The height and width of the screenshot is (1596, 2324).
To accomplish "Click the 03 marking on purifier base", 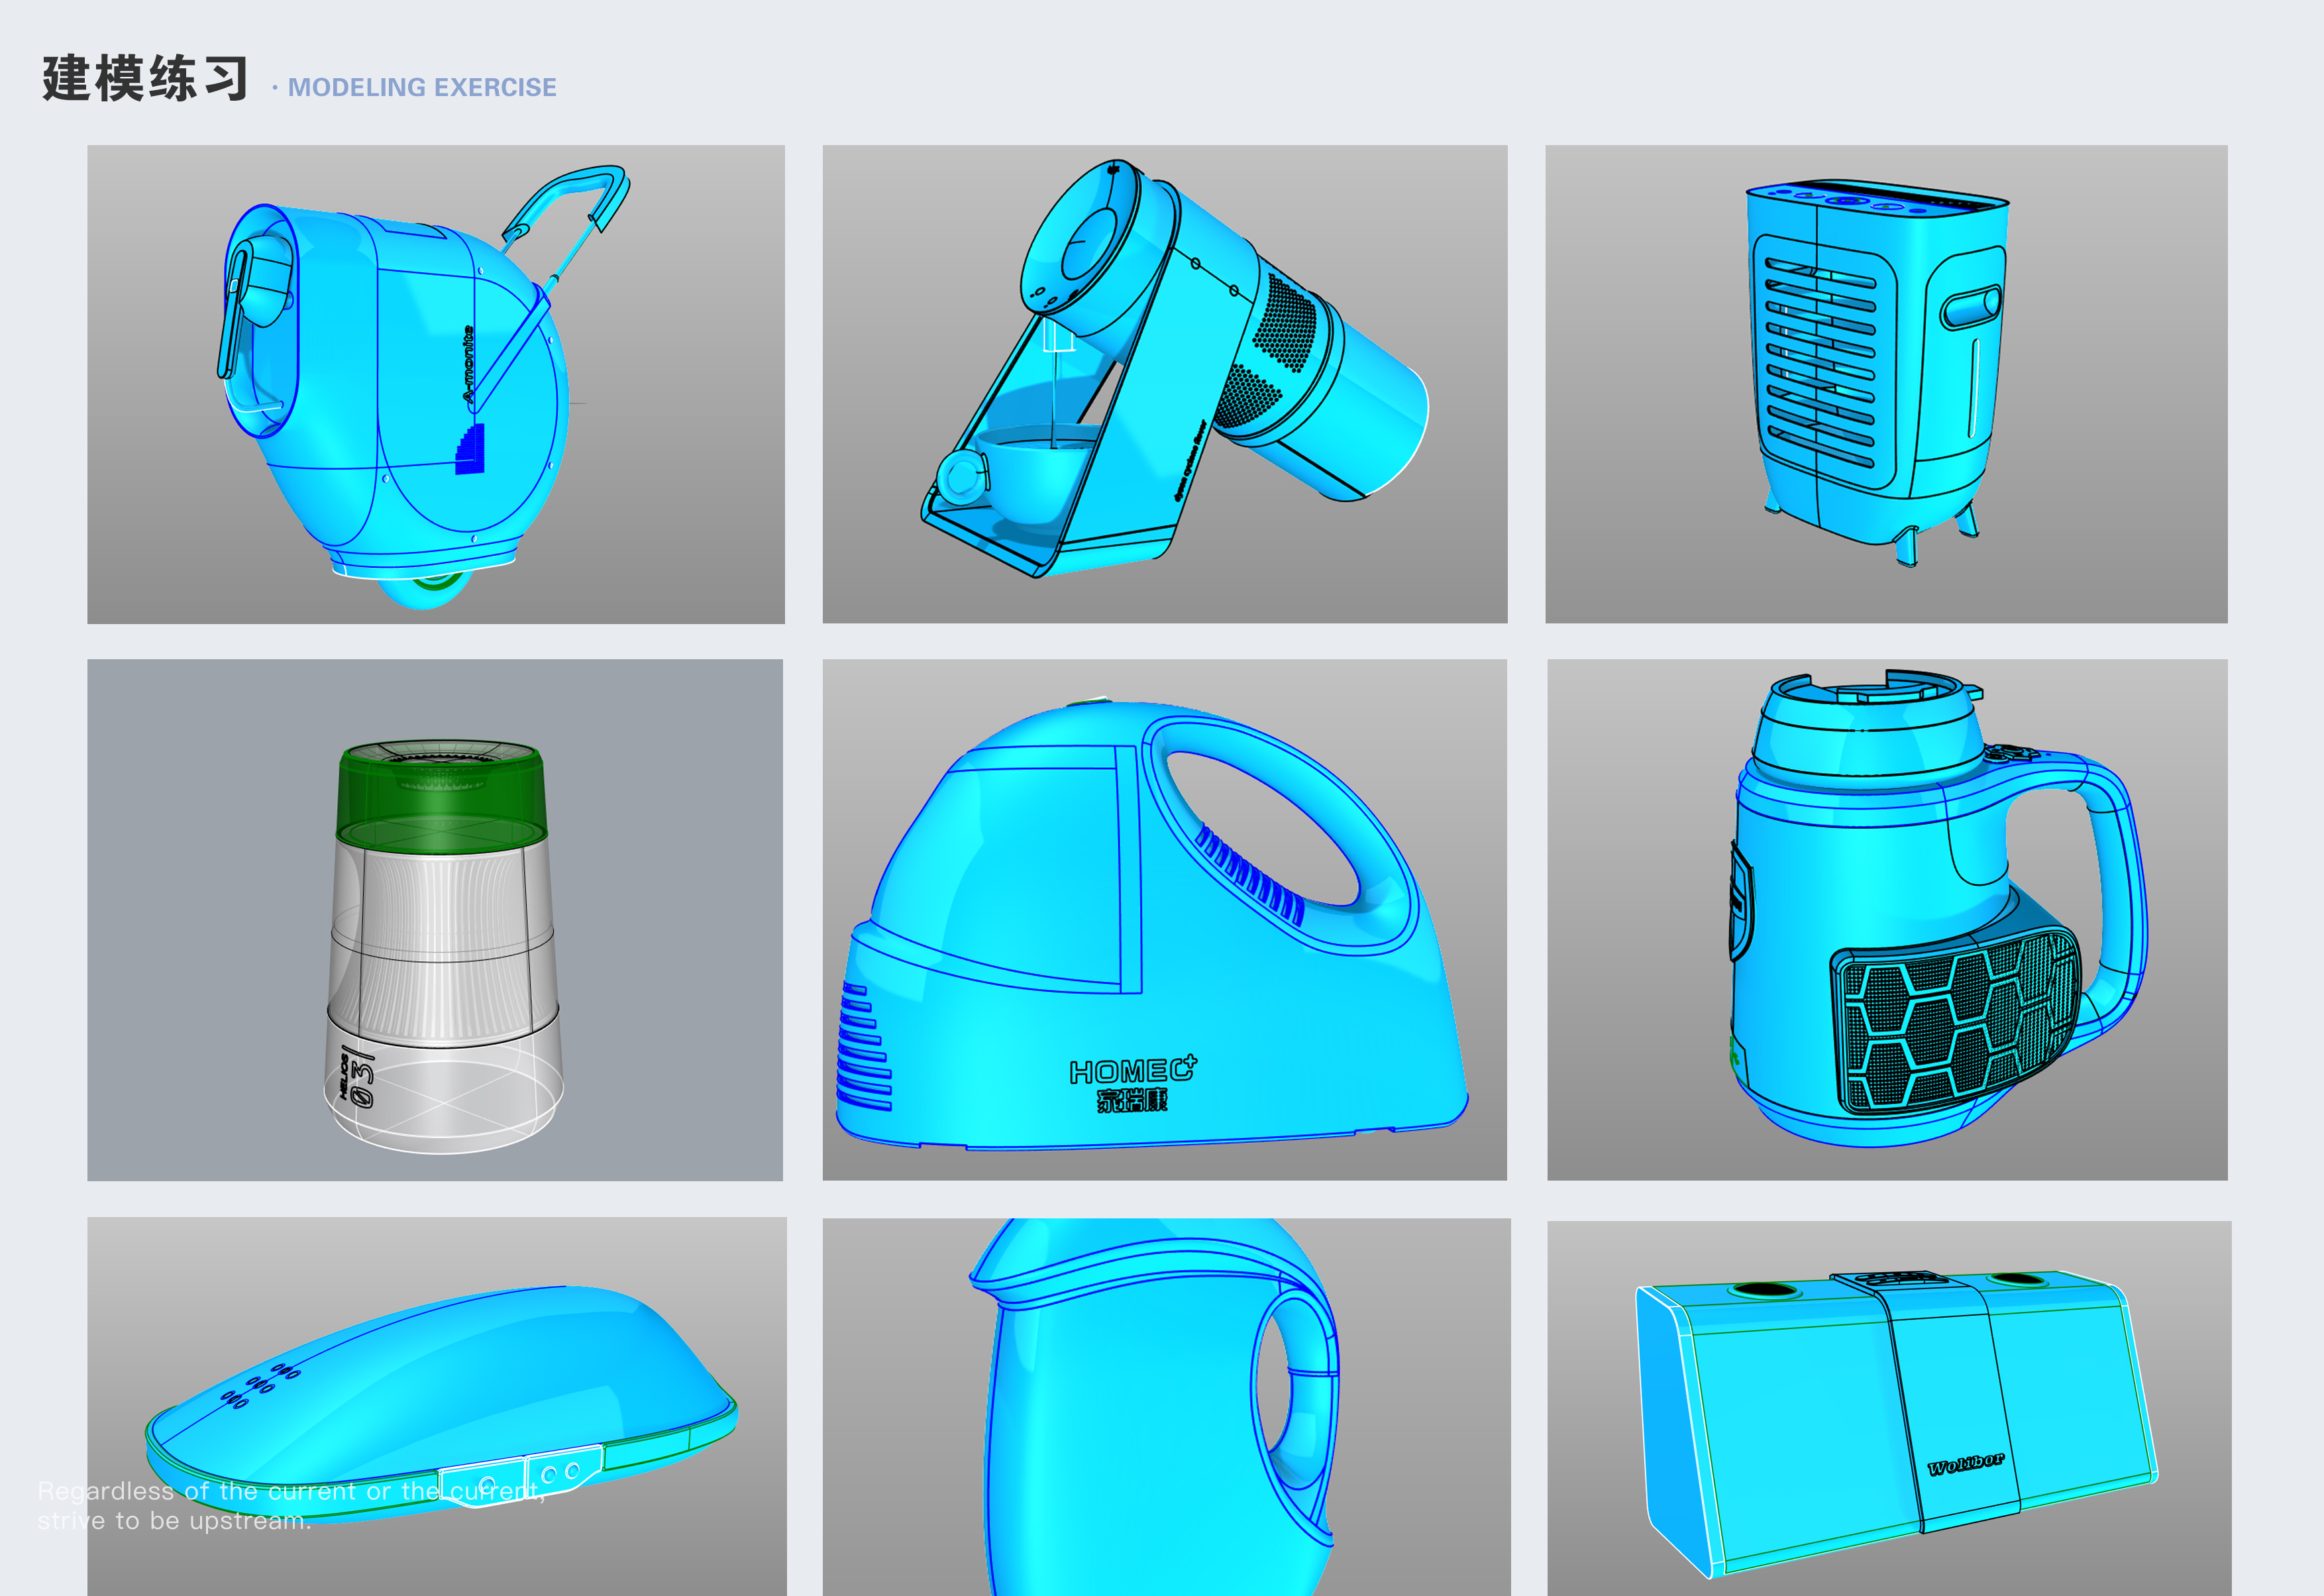I will tap(362, 1084).
